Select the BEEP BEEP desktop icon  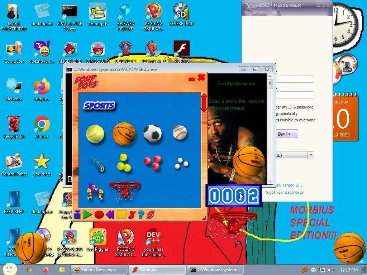[x=14, y=203]
